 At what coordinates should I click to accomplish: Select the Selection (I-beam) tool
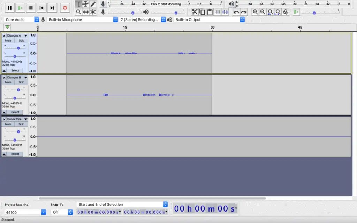(x=78, y=4)
